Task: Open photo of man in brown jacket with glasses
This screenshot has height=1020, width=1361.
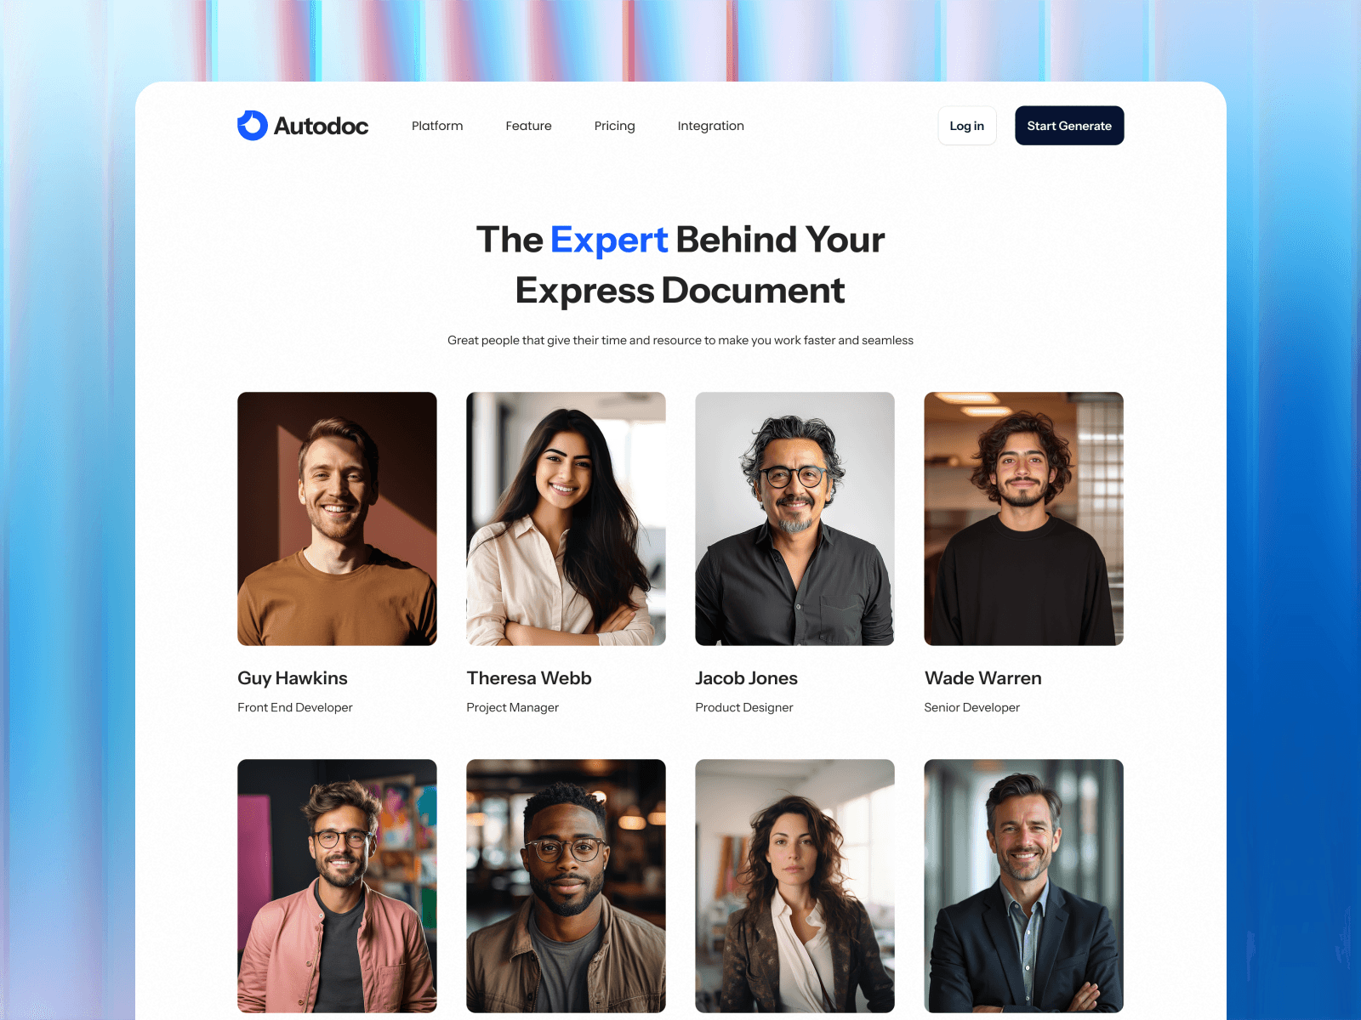Action: pos(566,886)
